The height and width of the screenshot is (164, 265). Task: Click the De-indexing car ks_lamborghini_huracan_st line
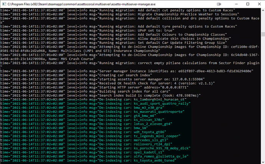click(93, 100)
